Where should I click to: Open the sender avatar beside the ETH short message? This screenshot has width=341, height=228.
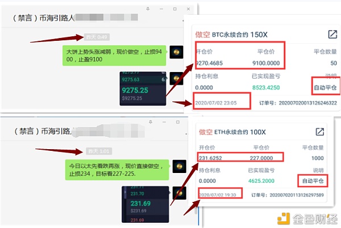click(179, 166)
